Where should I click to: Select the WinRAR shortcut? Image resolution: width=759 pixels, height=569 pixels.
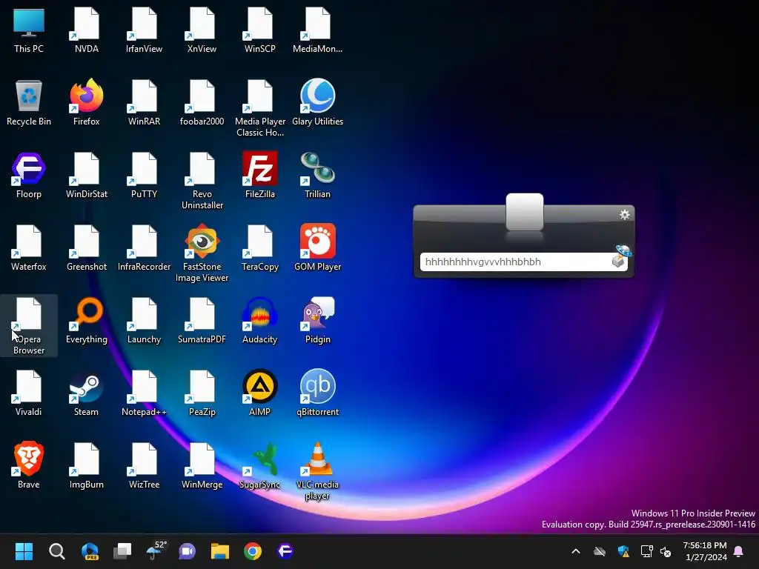pyautogui.click(x=145, y=102)
